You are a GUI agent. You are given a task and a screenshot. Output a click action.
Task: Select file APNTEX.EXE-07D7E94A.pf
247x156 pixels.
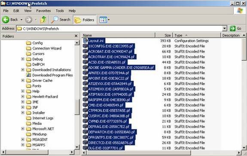pyautogui.click(x=109, y=73)
